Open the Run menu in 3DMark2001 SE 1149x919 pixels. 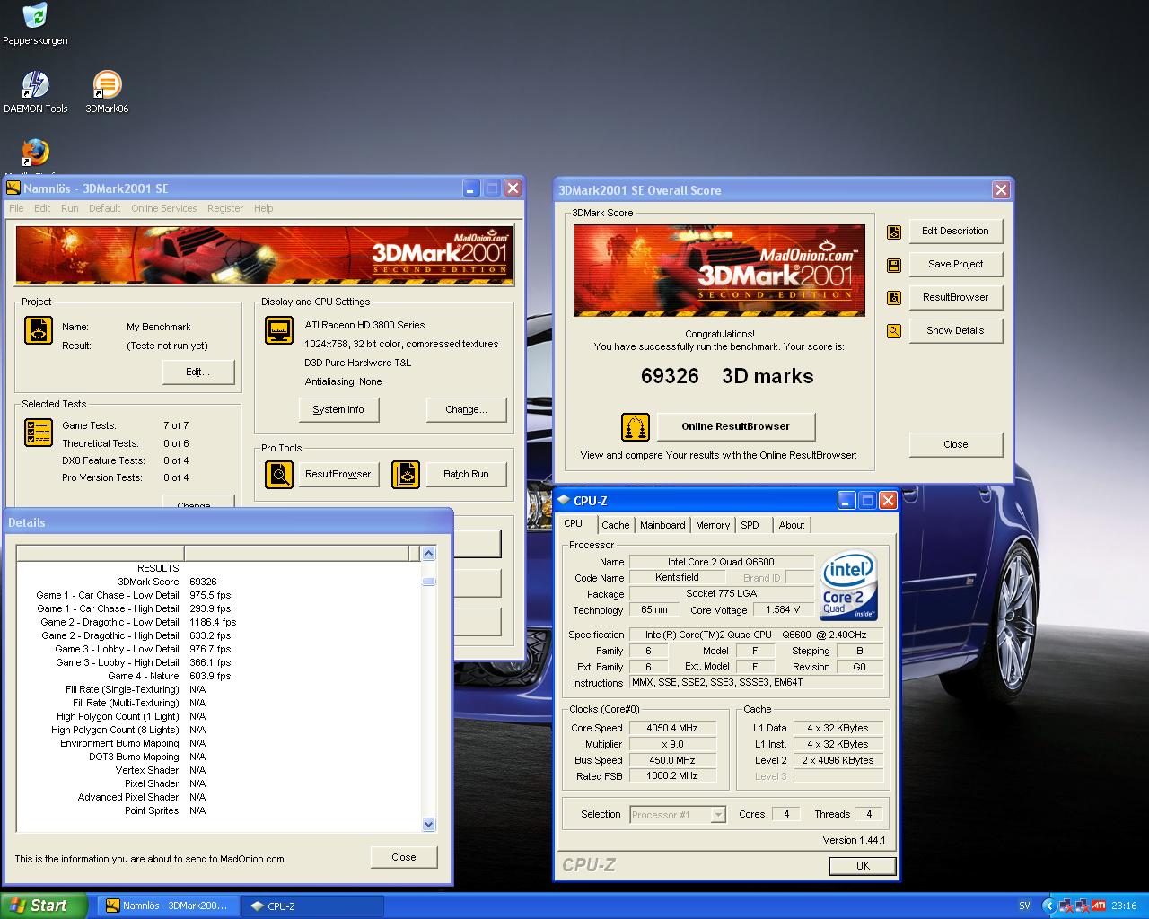coord(70,208)
